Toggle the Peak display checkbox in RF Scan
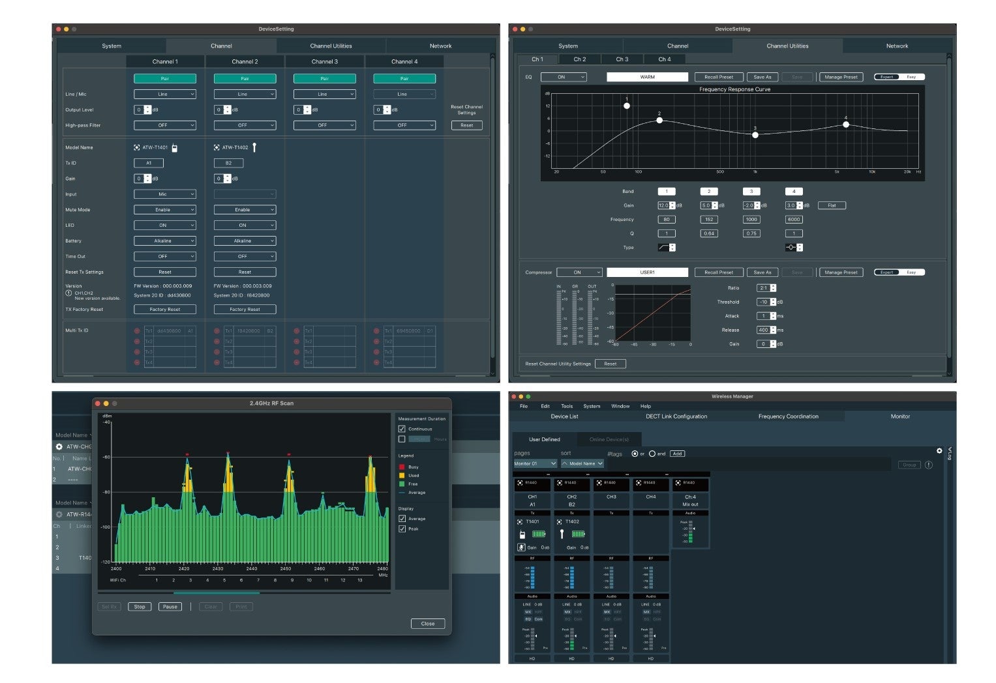Screen dimensions: 996x683 pyautogui.click(x=402, y=529)
